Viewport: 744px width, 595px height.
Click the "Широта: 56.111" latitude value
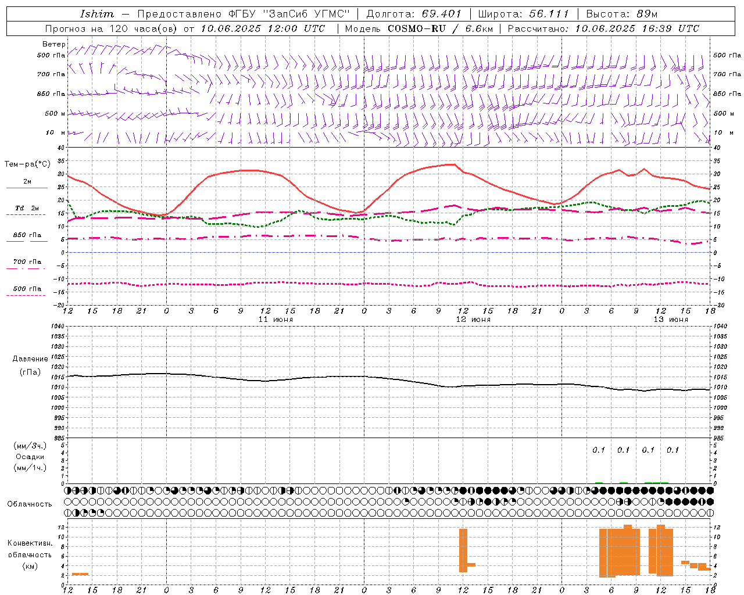pyautogui.click(x=523, y=14)
